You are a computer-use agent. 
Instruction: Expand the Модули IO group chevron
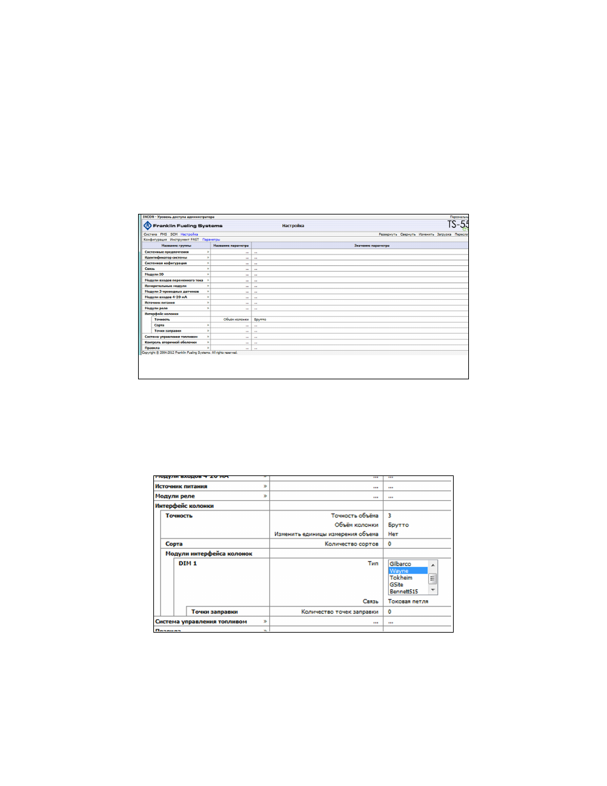(x=207, y=274)
